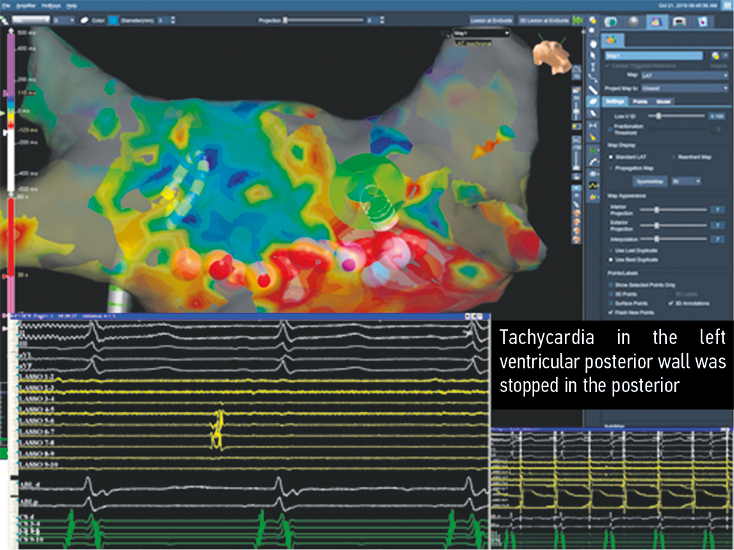Click the blue Color swatch in toolbar

pyautogui.click(x=113, y=20)
